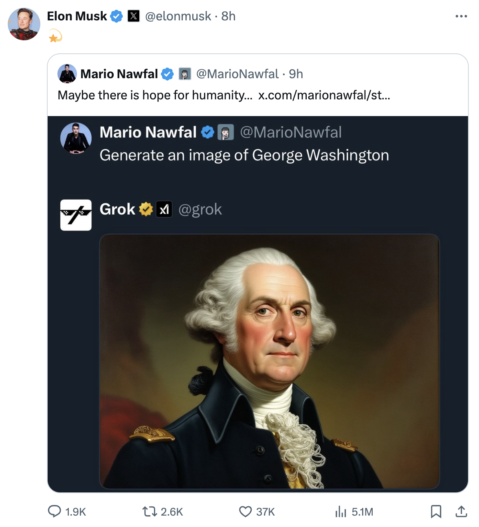Open the generated George Washington portrait
This screenshot has width=479, height=527.
point(269,361)
